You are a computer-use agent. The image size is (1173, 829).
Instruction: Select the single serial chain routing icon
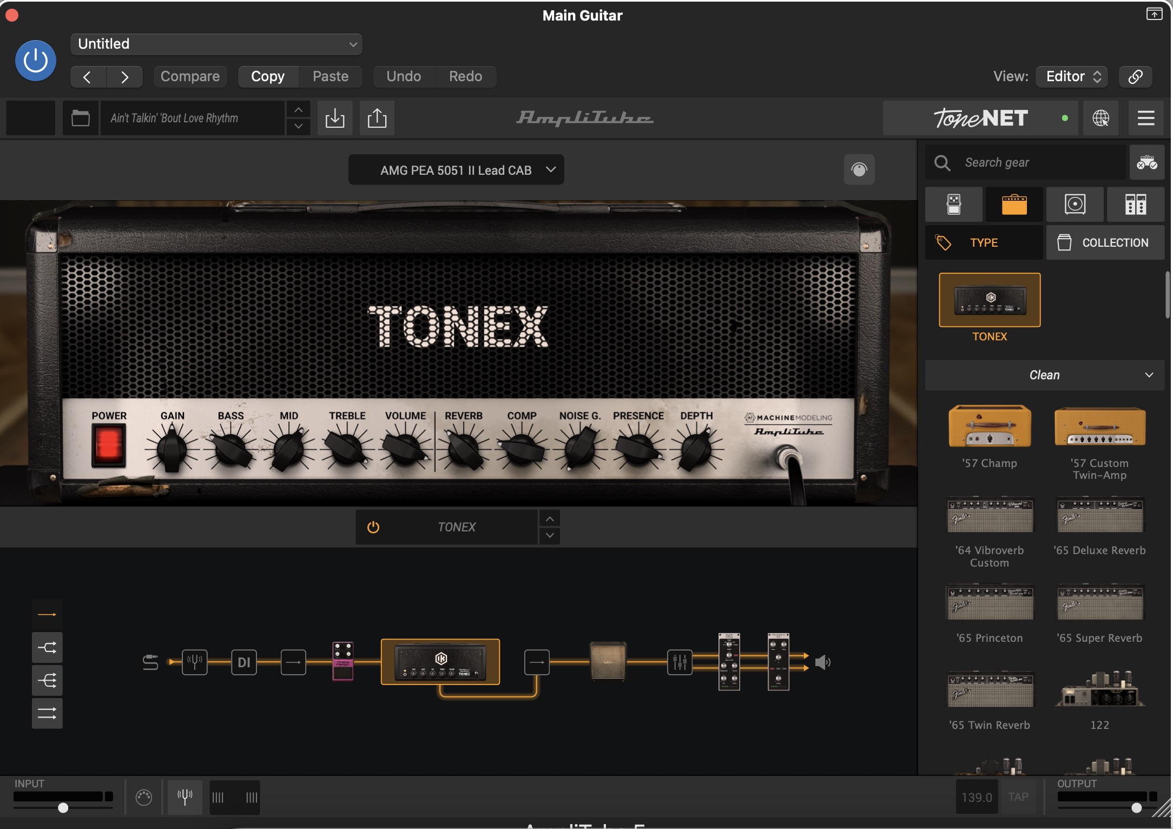click(x=47, y=615)
